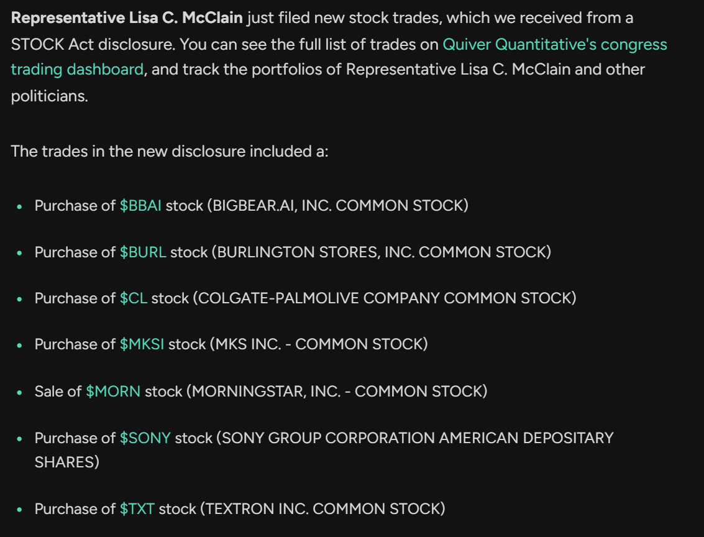704x537 pixels.
Task: Click the 'trading dashboard' link text
Action: tap(77, 70)
